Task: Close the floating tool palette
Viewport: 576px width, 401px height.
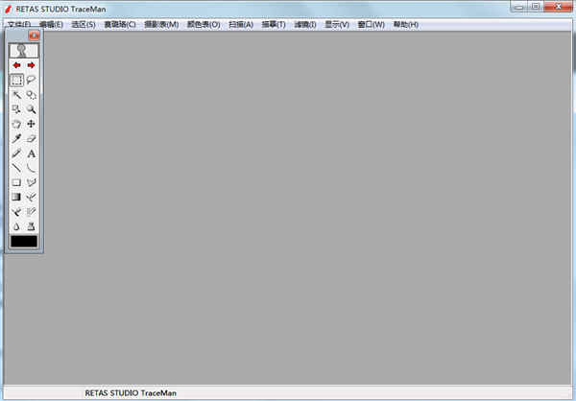Action: click(34, 35)
